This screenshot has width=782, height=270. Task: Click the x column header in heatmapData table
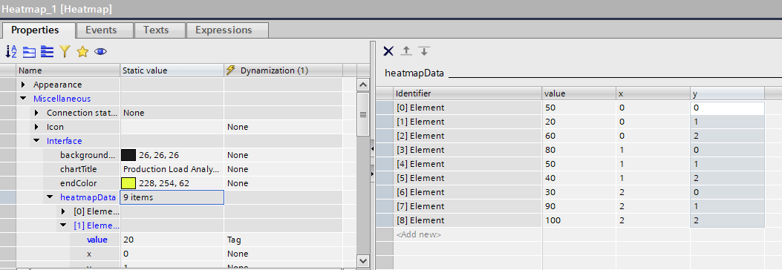(653, 93)
